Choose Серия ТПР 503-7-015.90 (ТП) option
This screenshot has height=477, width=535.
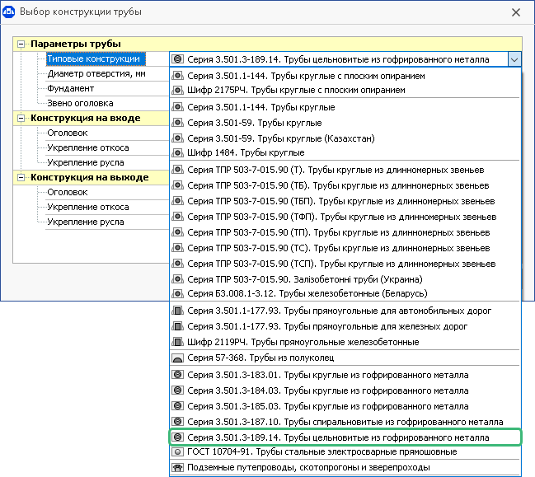345,232
